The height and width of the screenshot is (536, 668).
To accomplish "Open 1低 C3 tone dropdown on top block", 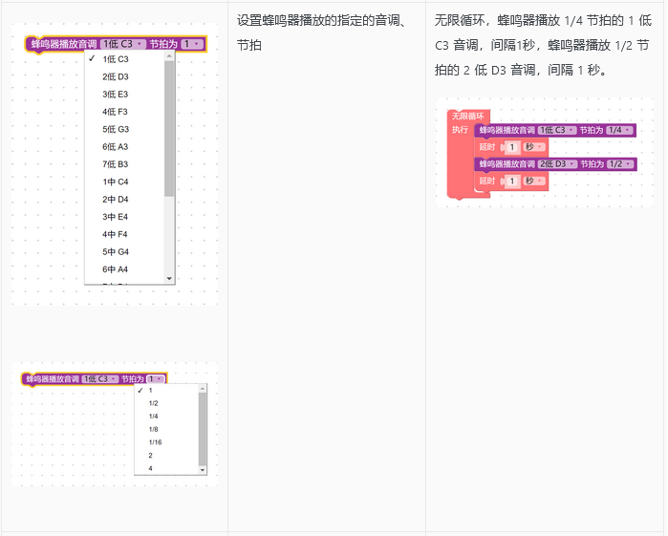I will [x=123, y=44].
